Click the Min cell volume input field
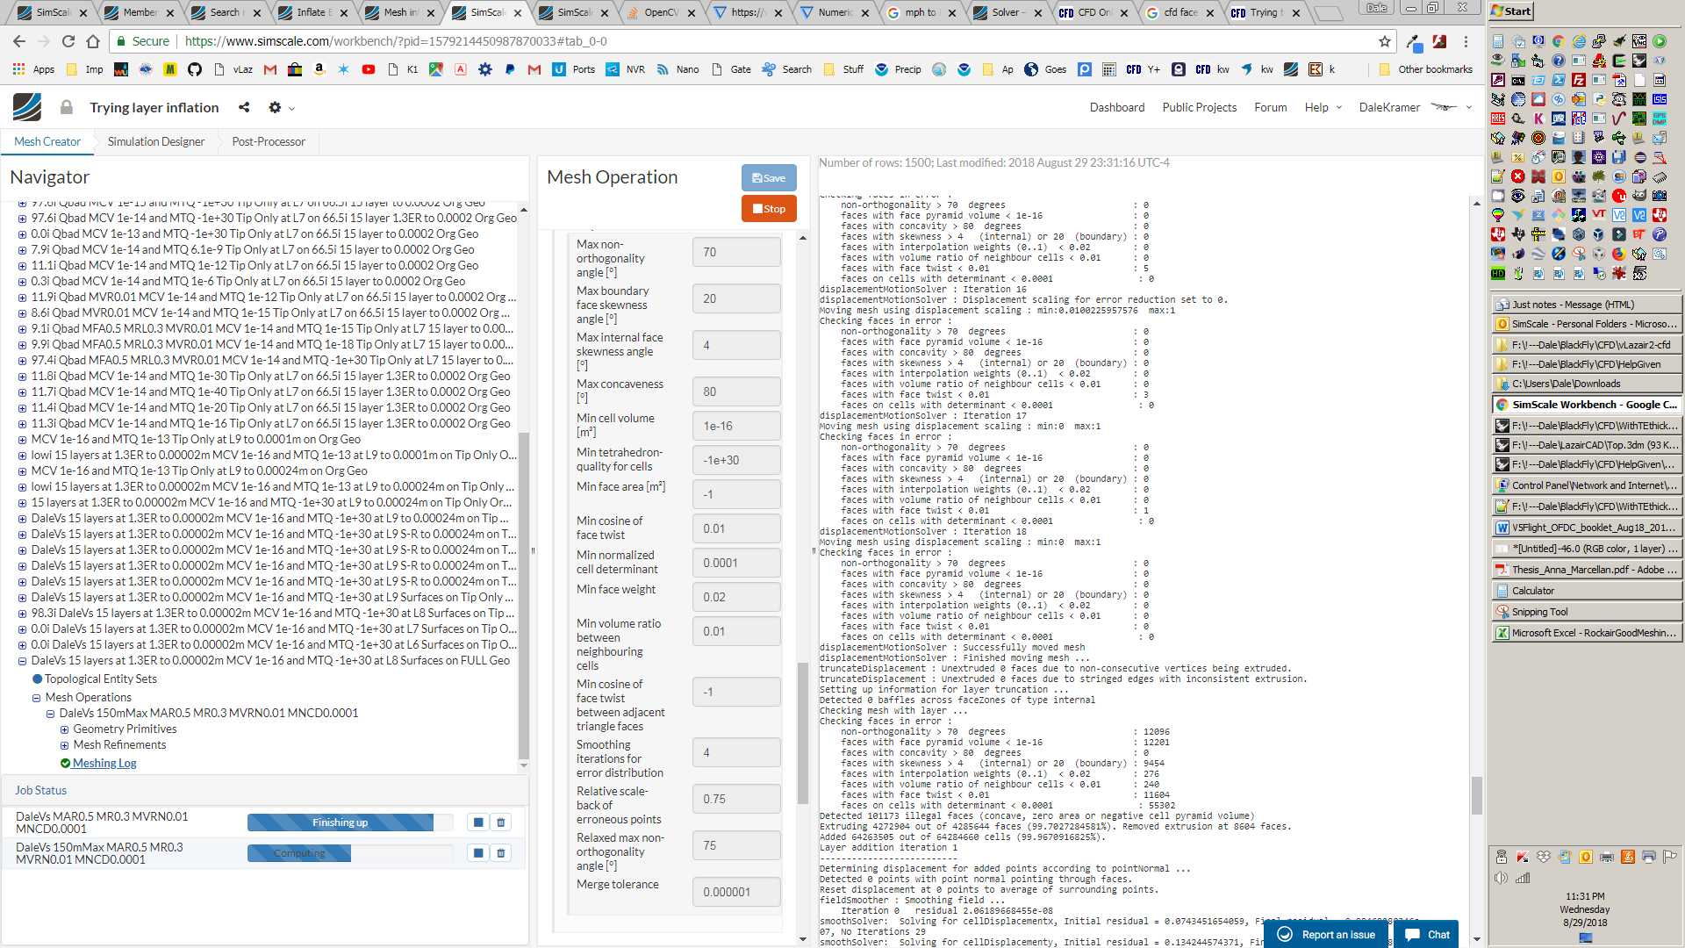 coord(735,426)
